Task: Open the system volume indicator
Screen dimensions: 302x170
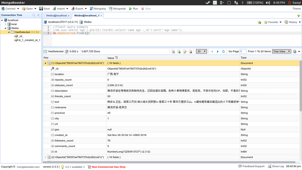Action: click(x=268, y=3)
